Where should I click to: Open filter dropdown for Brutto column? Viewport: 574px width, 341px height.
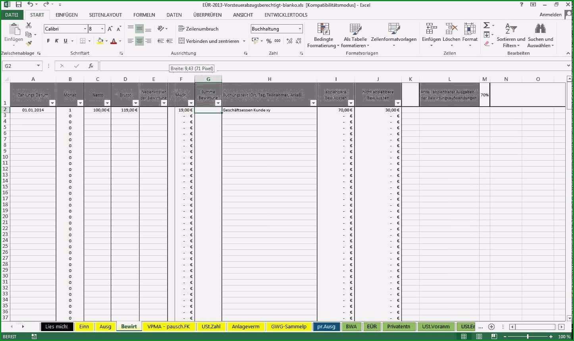click(x=135, y=103)
